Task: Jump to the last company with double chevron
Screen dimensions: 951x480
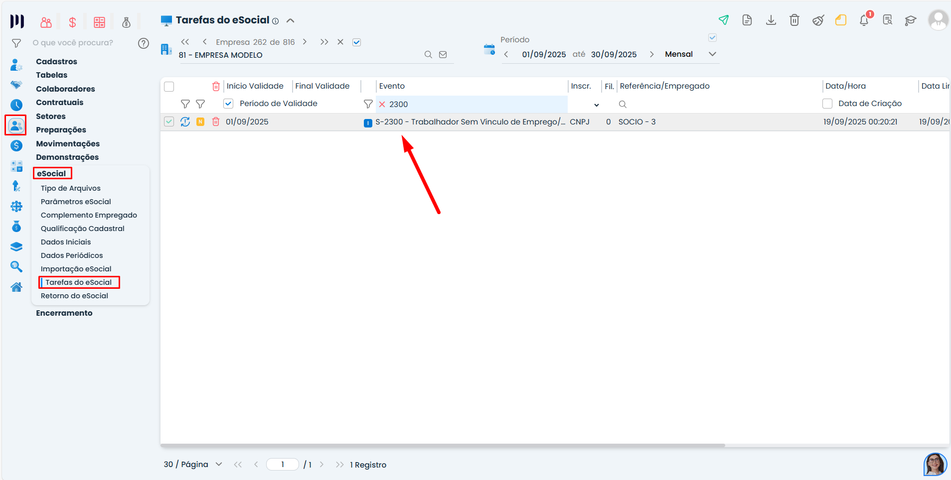Action: [324, 42]
